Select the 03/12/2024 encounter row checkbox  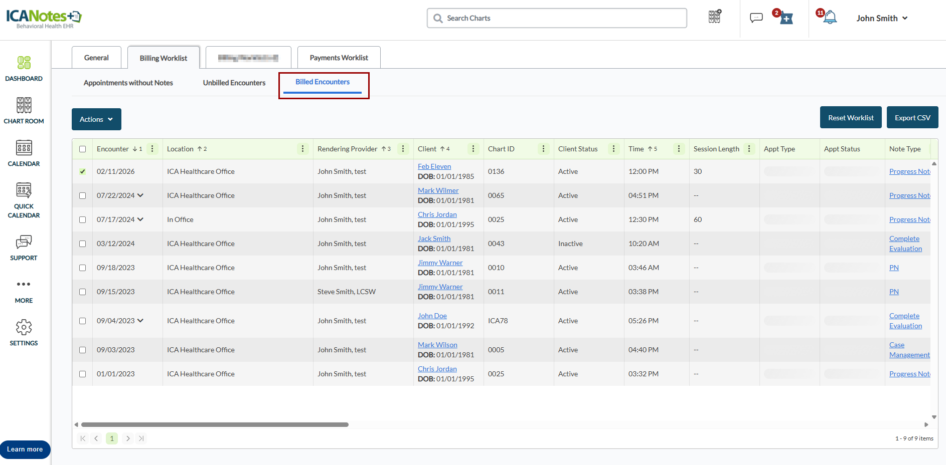[83, 244]
